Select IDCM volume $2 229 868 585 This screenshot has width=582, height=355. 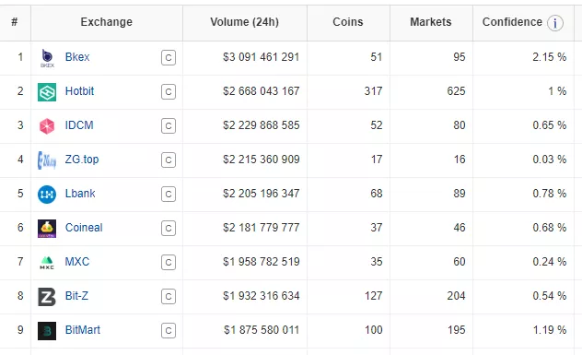point(262,125)
